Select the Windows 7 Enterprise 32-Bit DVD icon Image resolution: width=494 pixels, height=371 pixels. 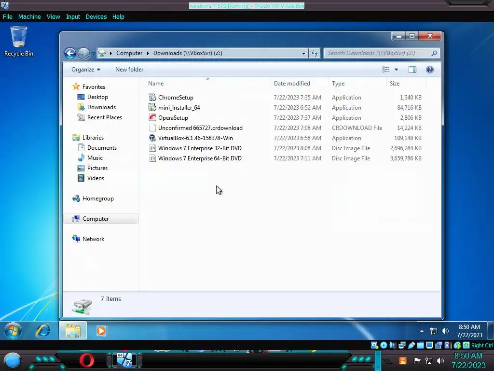click(x=152, y=148)
